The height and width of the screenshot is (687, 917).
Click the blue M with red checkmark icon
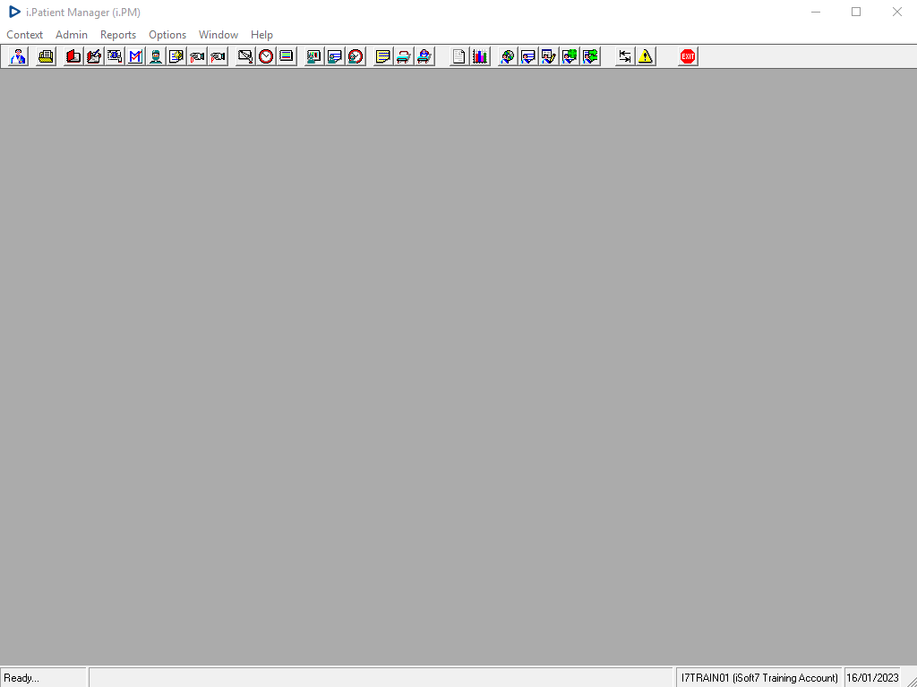135,56
